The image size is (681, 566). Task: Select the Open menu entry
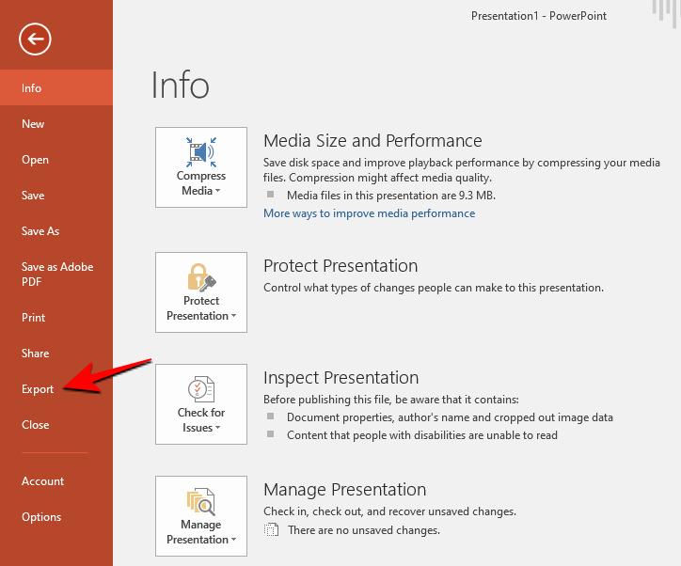[x=36, y=160]
